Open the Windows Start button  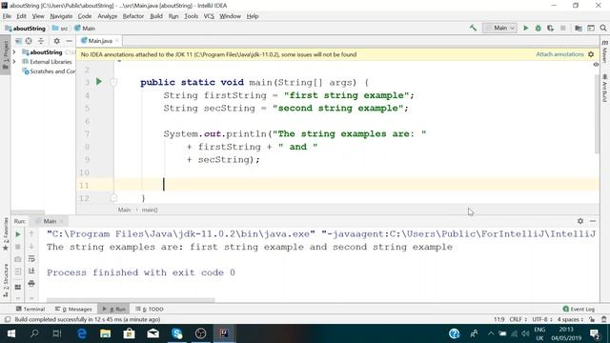coord(10,333)
